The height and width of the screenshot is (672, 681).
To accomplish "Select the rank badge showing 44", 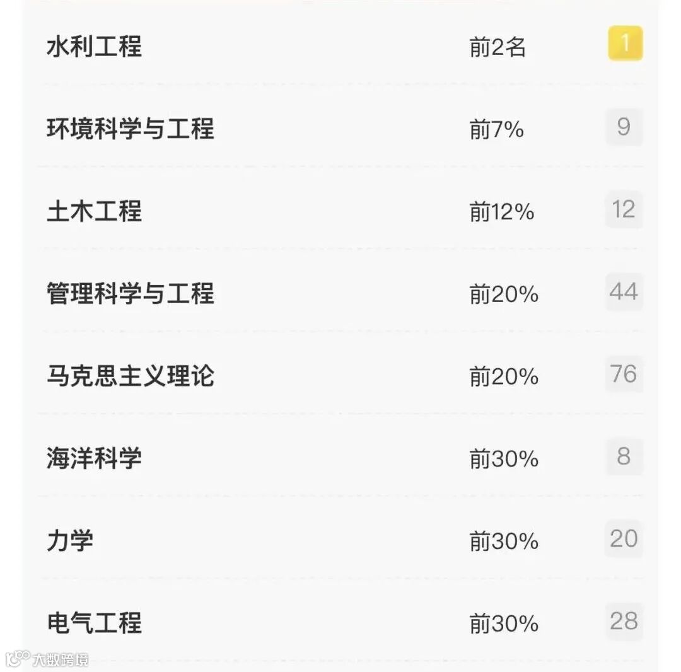I will [x=624, y=293].
